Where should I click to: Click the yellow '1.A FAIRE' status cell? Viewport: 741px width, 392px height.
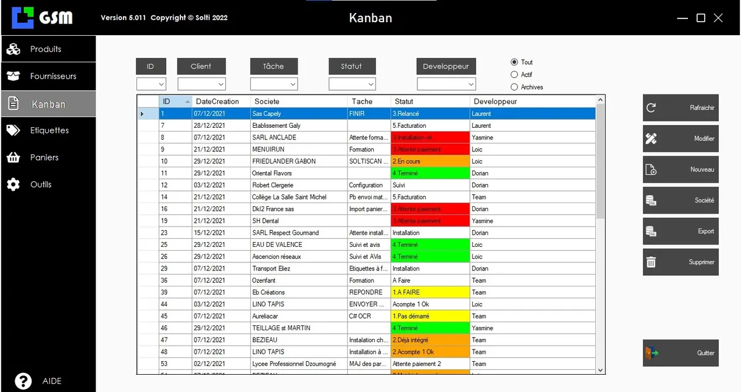point(430,292)
